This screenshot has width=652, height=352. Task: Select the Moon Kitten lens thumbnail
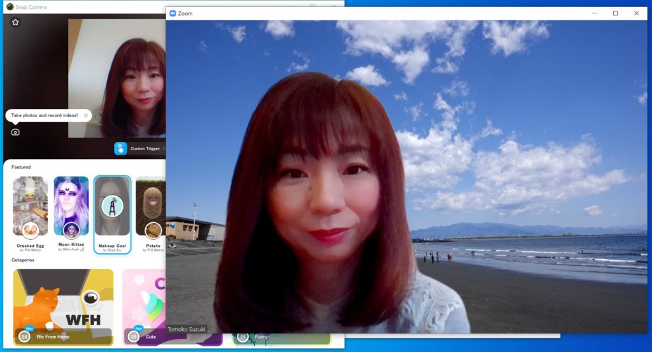pos(71,206)
